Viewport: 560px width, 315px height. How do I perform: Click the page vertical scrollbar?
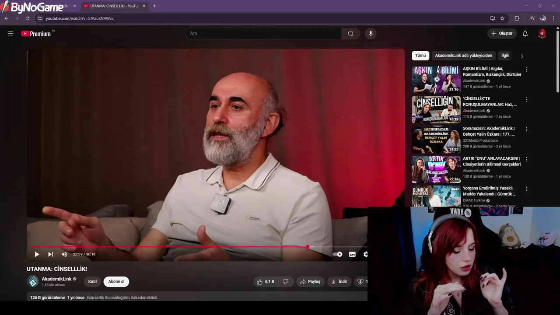(x=557, y=61)
